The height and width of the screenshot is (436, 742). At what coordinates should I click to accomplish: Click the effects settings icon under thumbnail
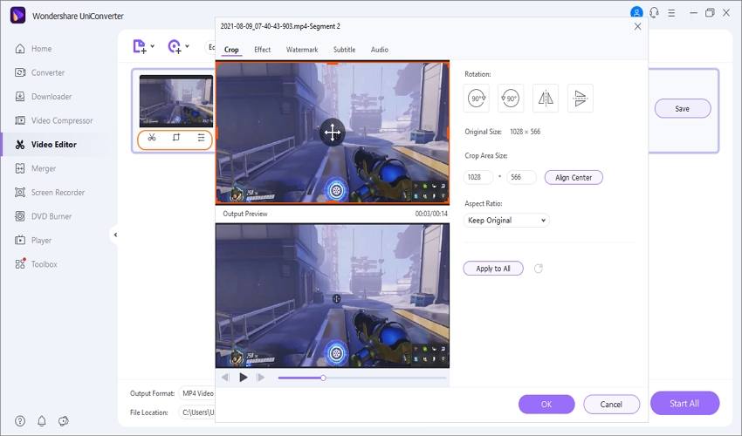[x=201, y=138]
